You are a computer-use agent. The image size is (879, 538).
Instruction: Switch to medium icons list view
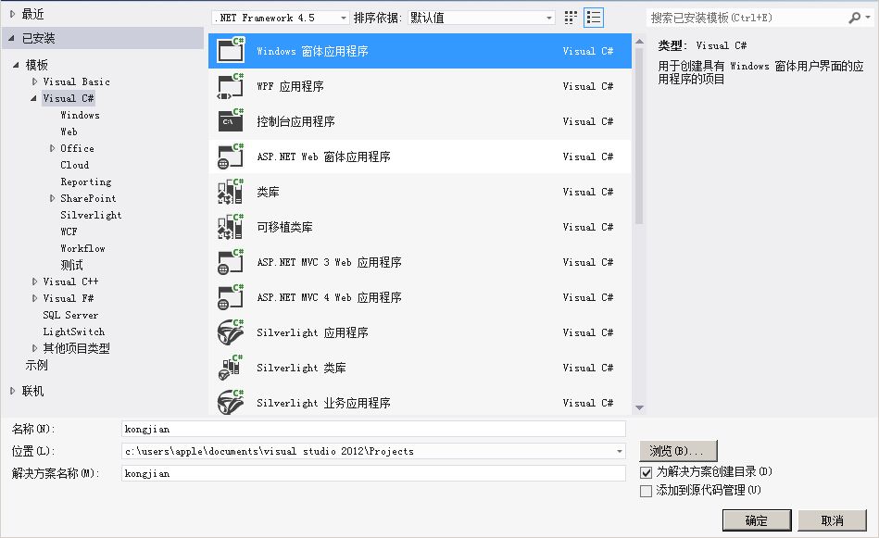tap(593, 18)
